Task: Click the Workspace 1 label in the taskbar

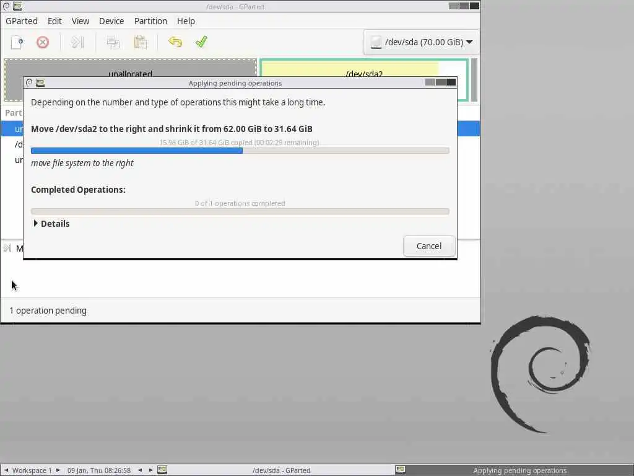Action: (32, 470)
